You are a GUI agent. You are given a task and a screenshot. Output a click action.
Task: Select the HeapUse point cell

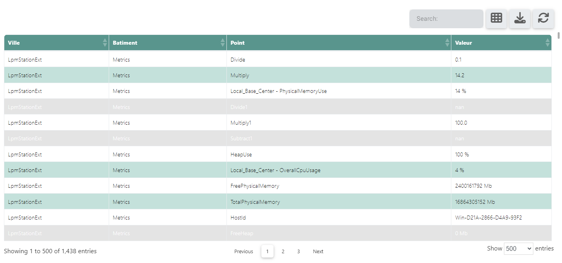[x=339, y=154]
